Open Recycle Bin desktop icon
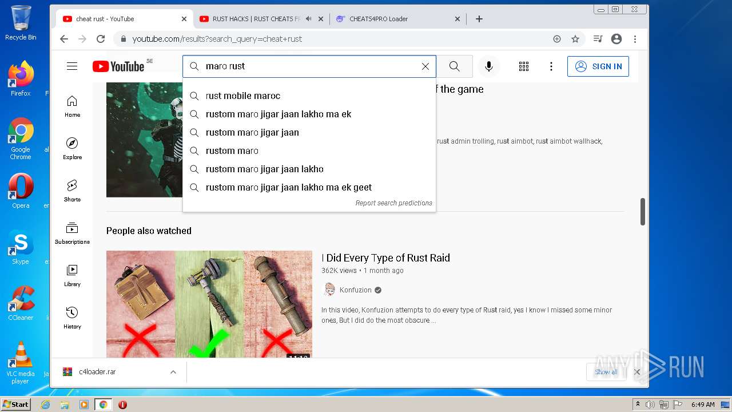The image size is (732, 412). (x=21, y=23)
